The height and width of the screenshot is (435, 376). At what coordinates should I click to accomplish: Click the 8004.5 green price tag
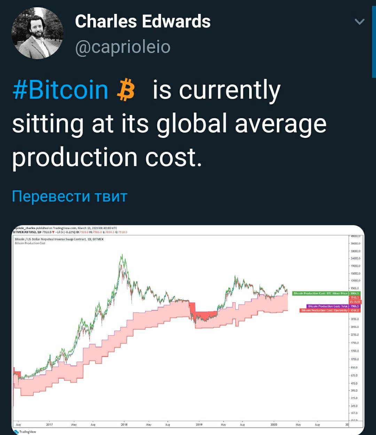pos(355,294)
